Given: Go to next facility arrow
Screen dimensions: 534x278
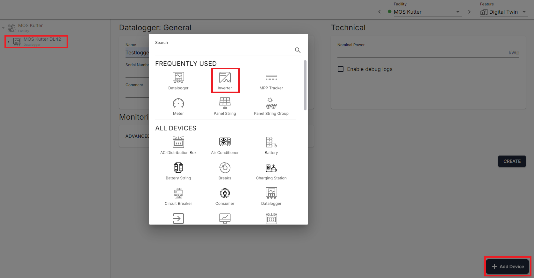Looking at the screenshot, I should coord(469,12).
